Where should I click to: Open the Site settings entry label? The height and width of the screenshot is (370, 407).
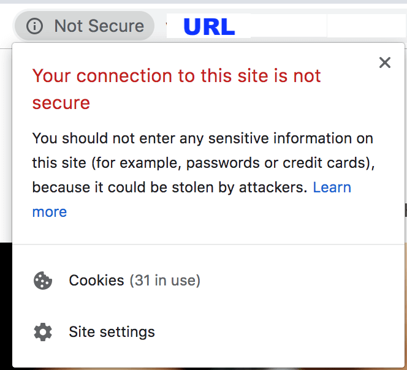tap(112, 332)
